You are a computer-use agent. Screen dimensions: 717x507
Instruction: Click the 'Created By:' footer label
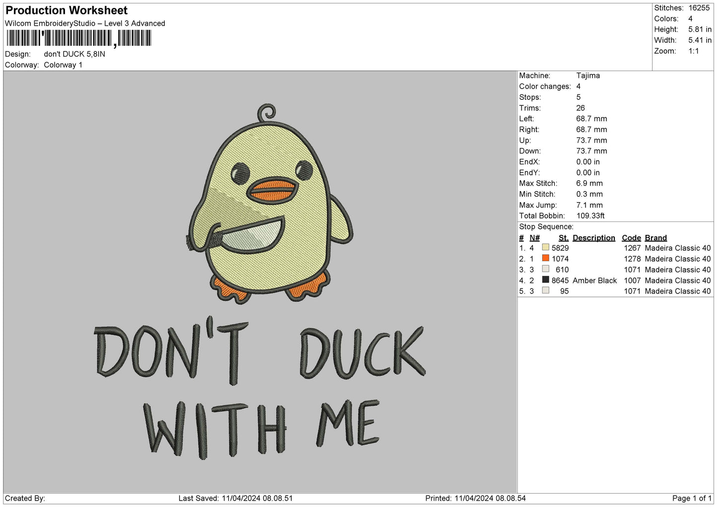[25, 498]
